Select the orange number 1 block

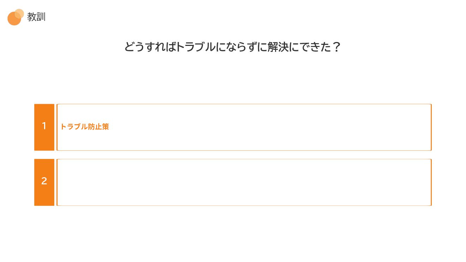44,127
